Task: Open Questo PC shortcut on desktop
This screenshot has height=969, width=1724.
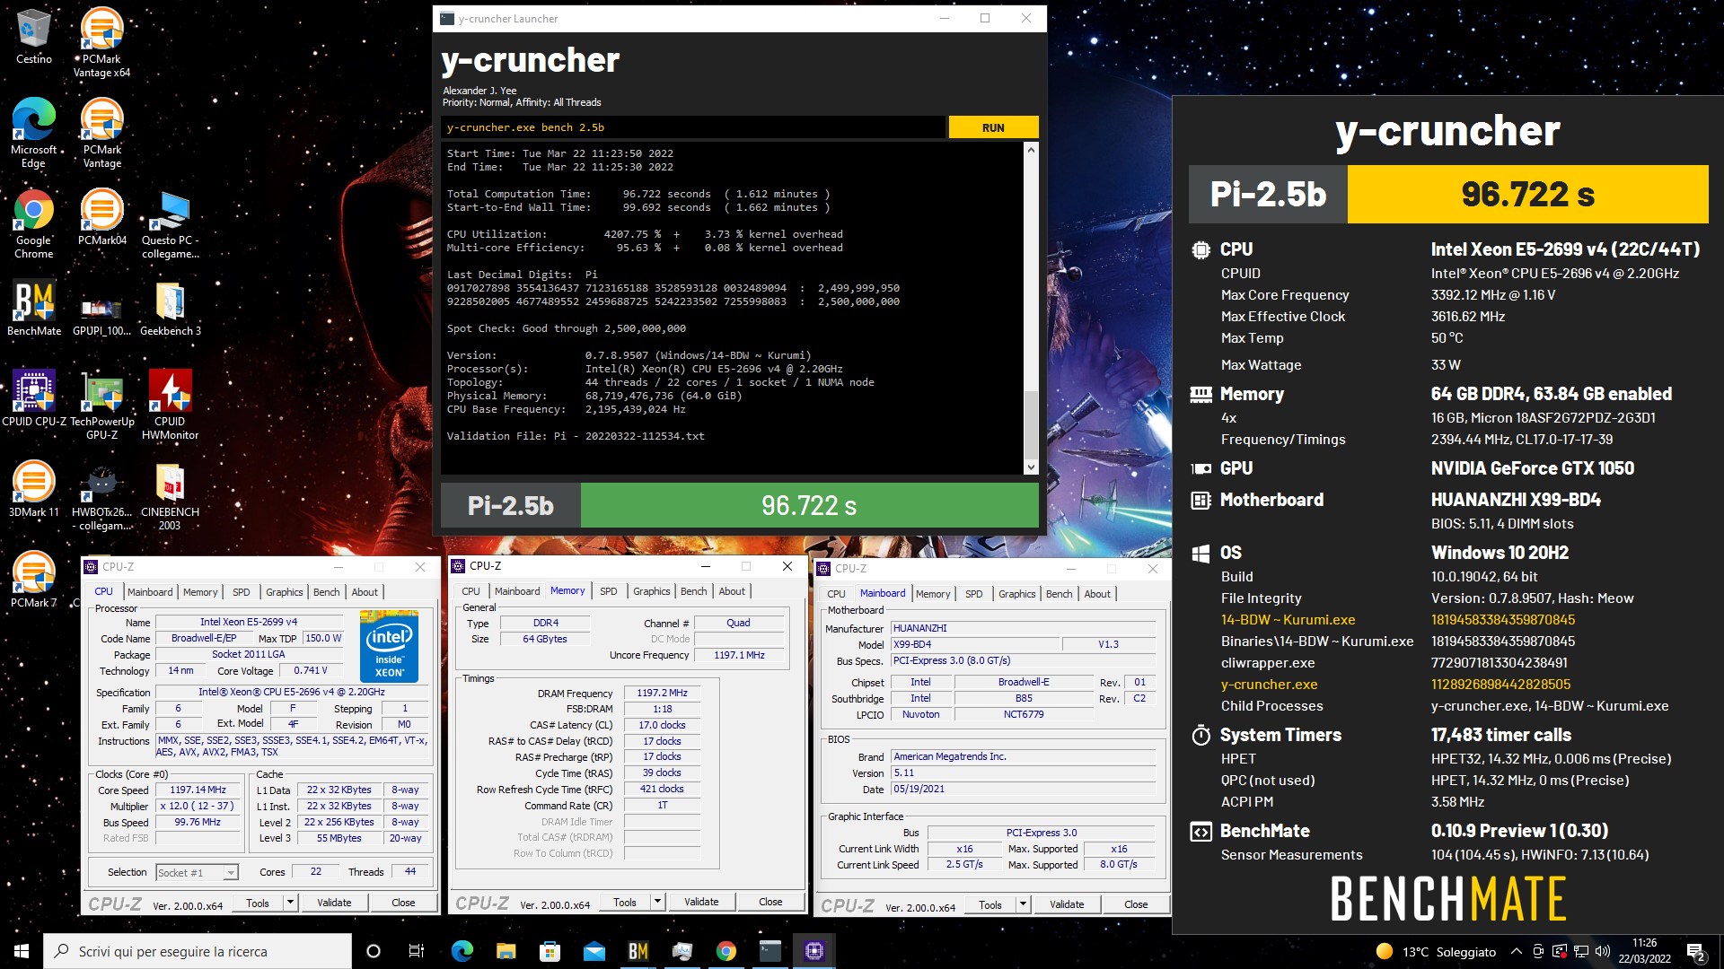Action: click(170, 223)
